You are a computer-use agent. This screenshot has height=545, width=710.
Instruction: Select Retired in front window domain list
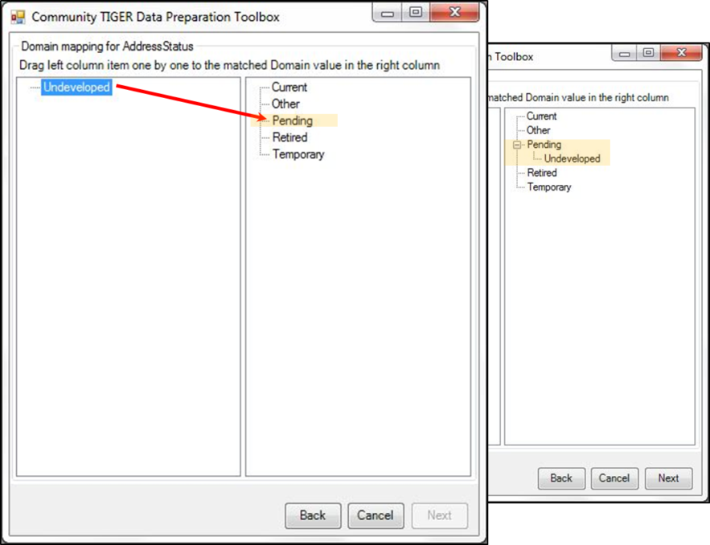[x=289, y=137]
